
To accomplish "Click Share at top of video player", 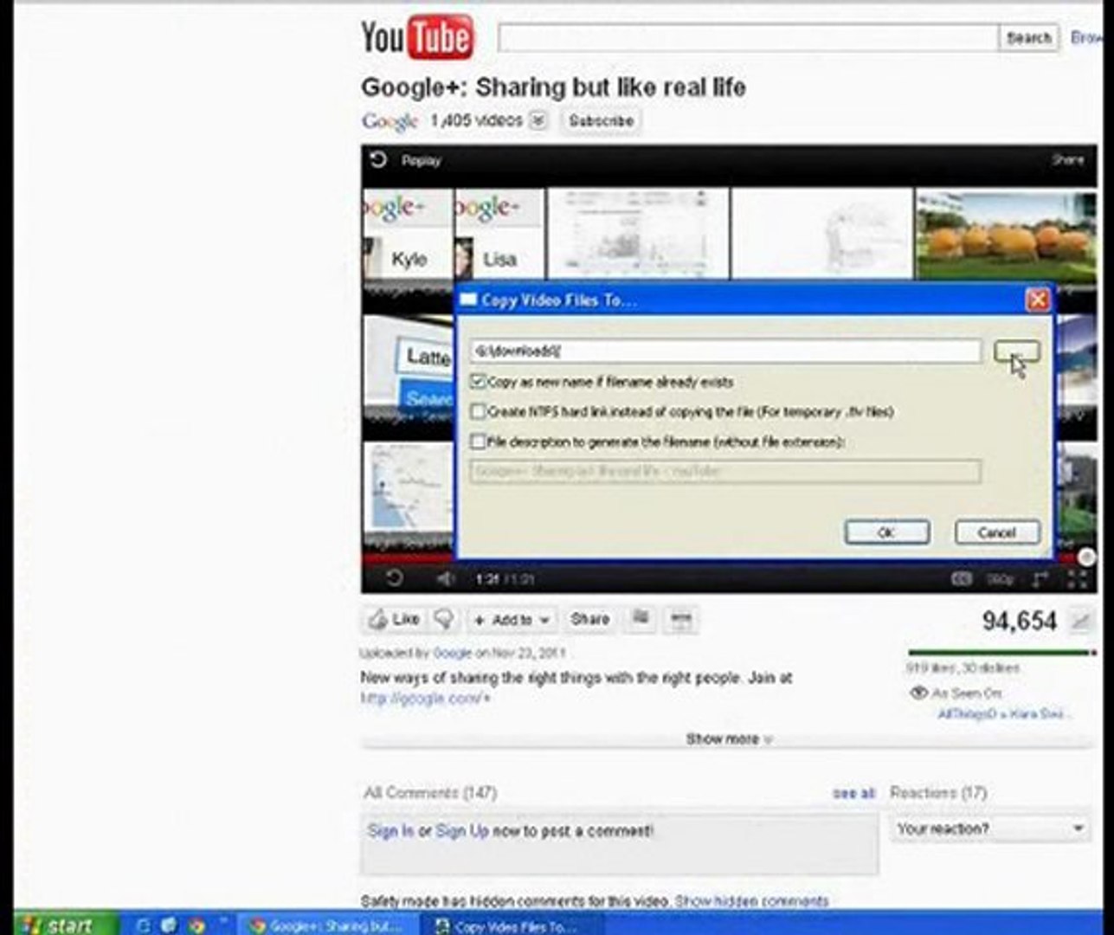I will (x=1067, y=159).
